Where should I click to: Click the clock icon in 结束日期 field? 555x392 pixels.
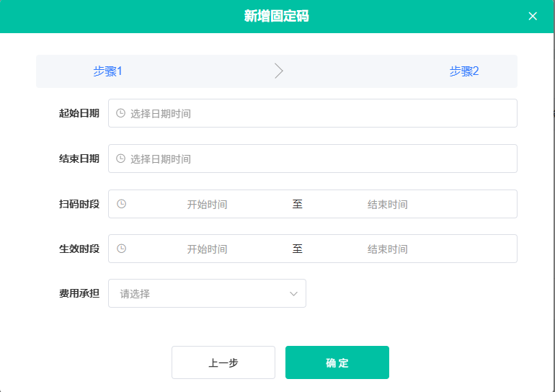coord(120,159)
